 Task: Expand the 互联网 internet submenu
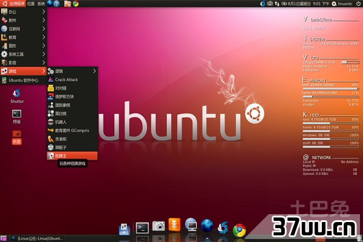24,28
